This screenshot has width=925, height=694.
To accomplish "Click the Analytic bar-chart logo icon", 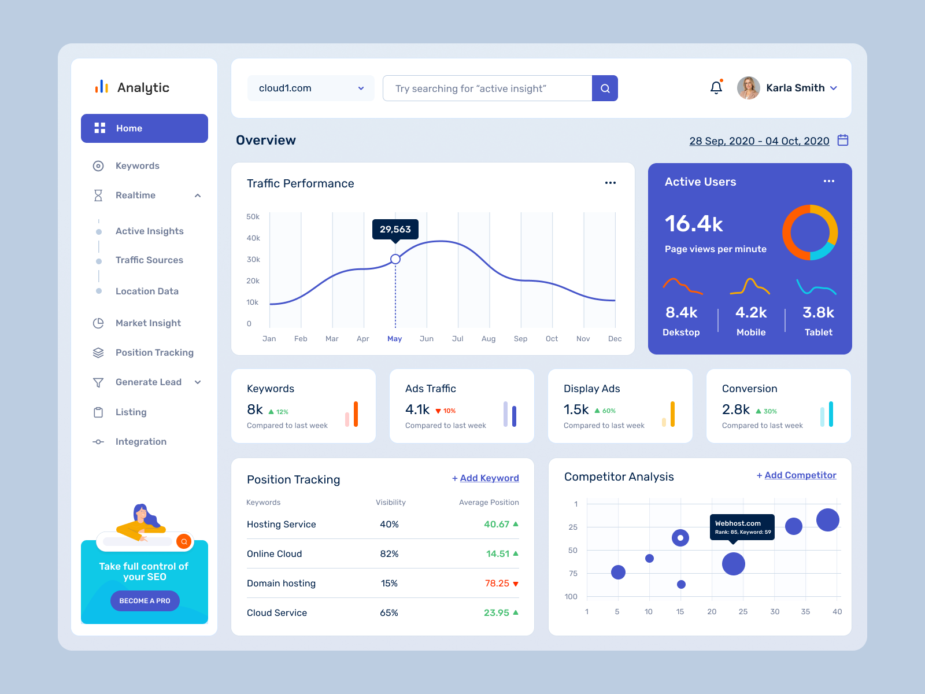I will pyautogui.click(x=102, y=87).
